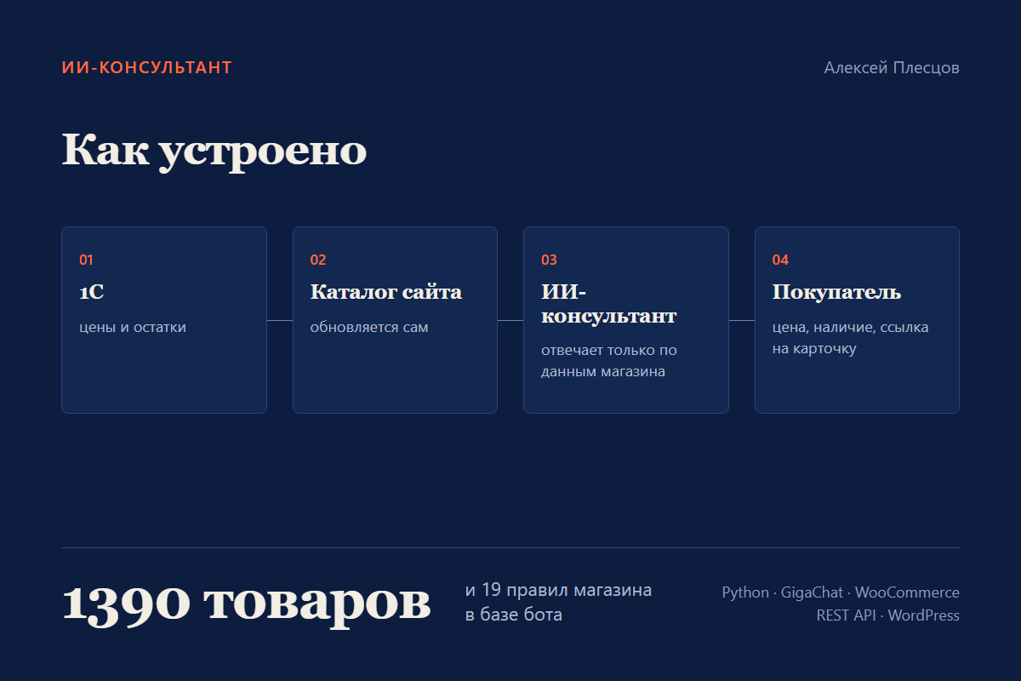Click step number "04"
This screenshot has height=681, width=1021.
coord(780,260)
